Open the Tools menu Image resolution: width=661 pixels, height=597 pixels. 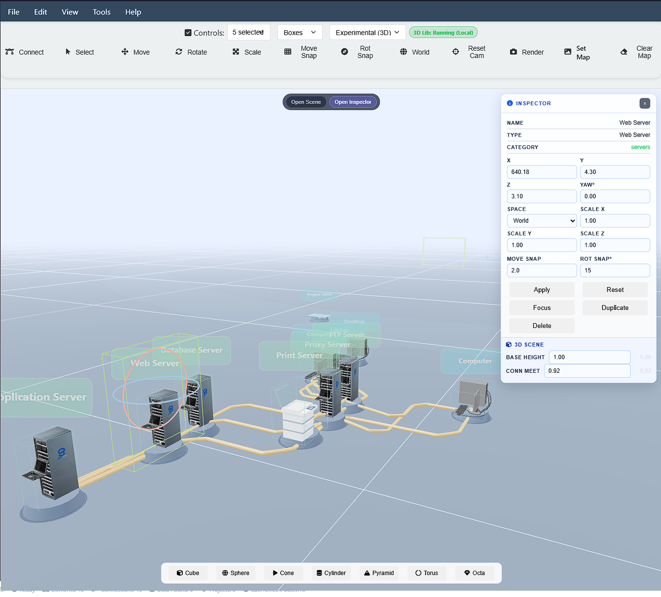tap(101, 12)
